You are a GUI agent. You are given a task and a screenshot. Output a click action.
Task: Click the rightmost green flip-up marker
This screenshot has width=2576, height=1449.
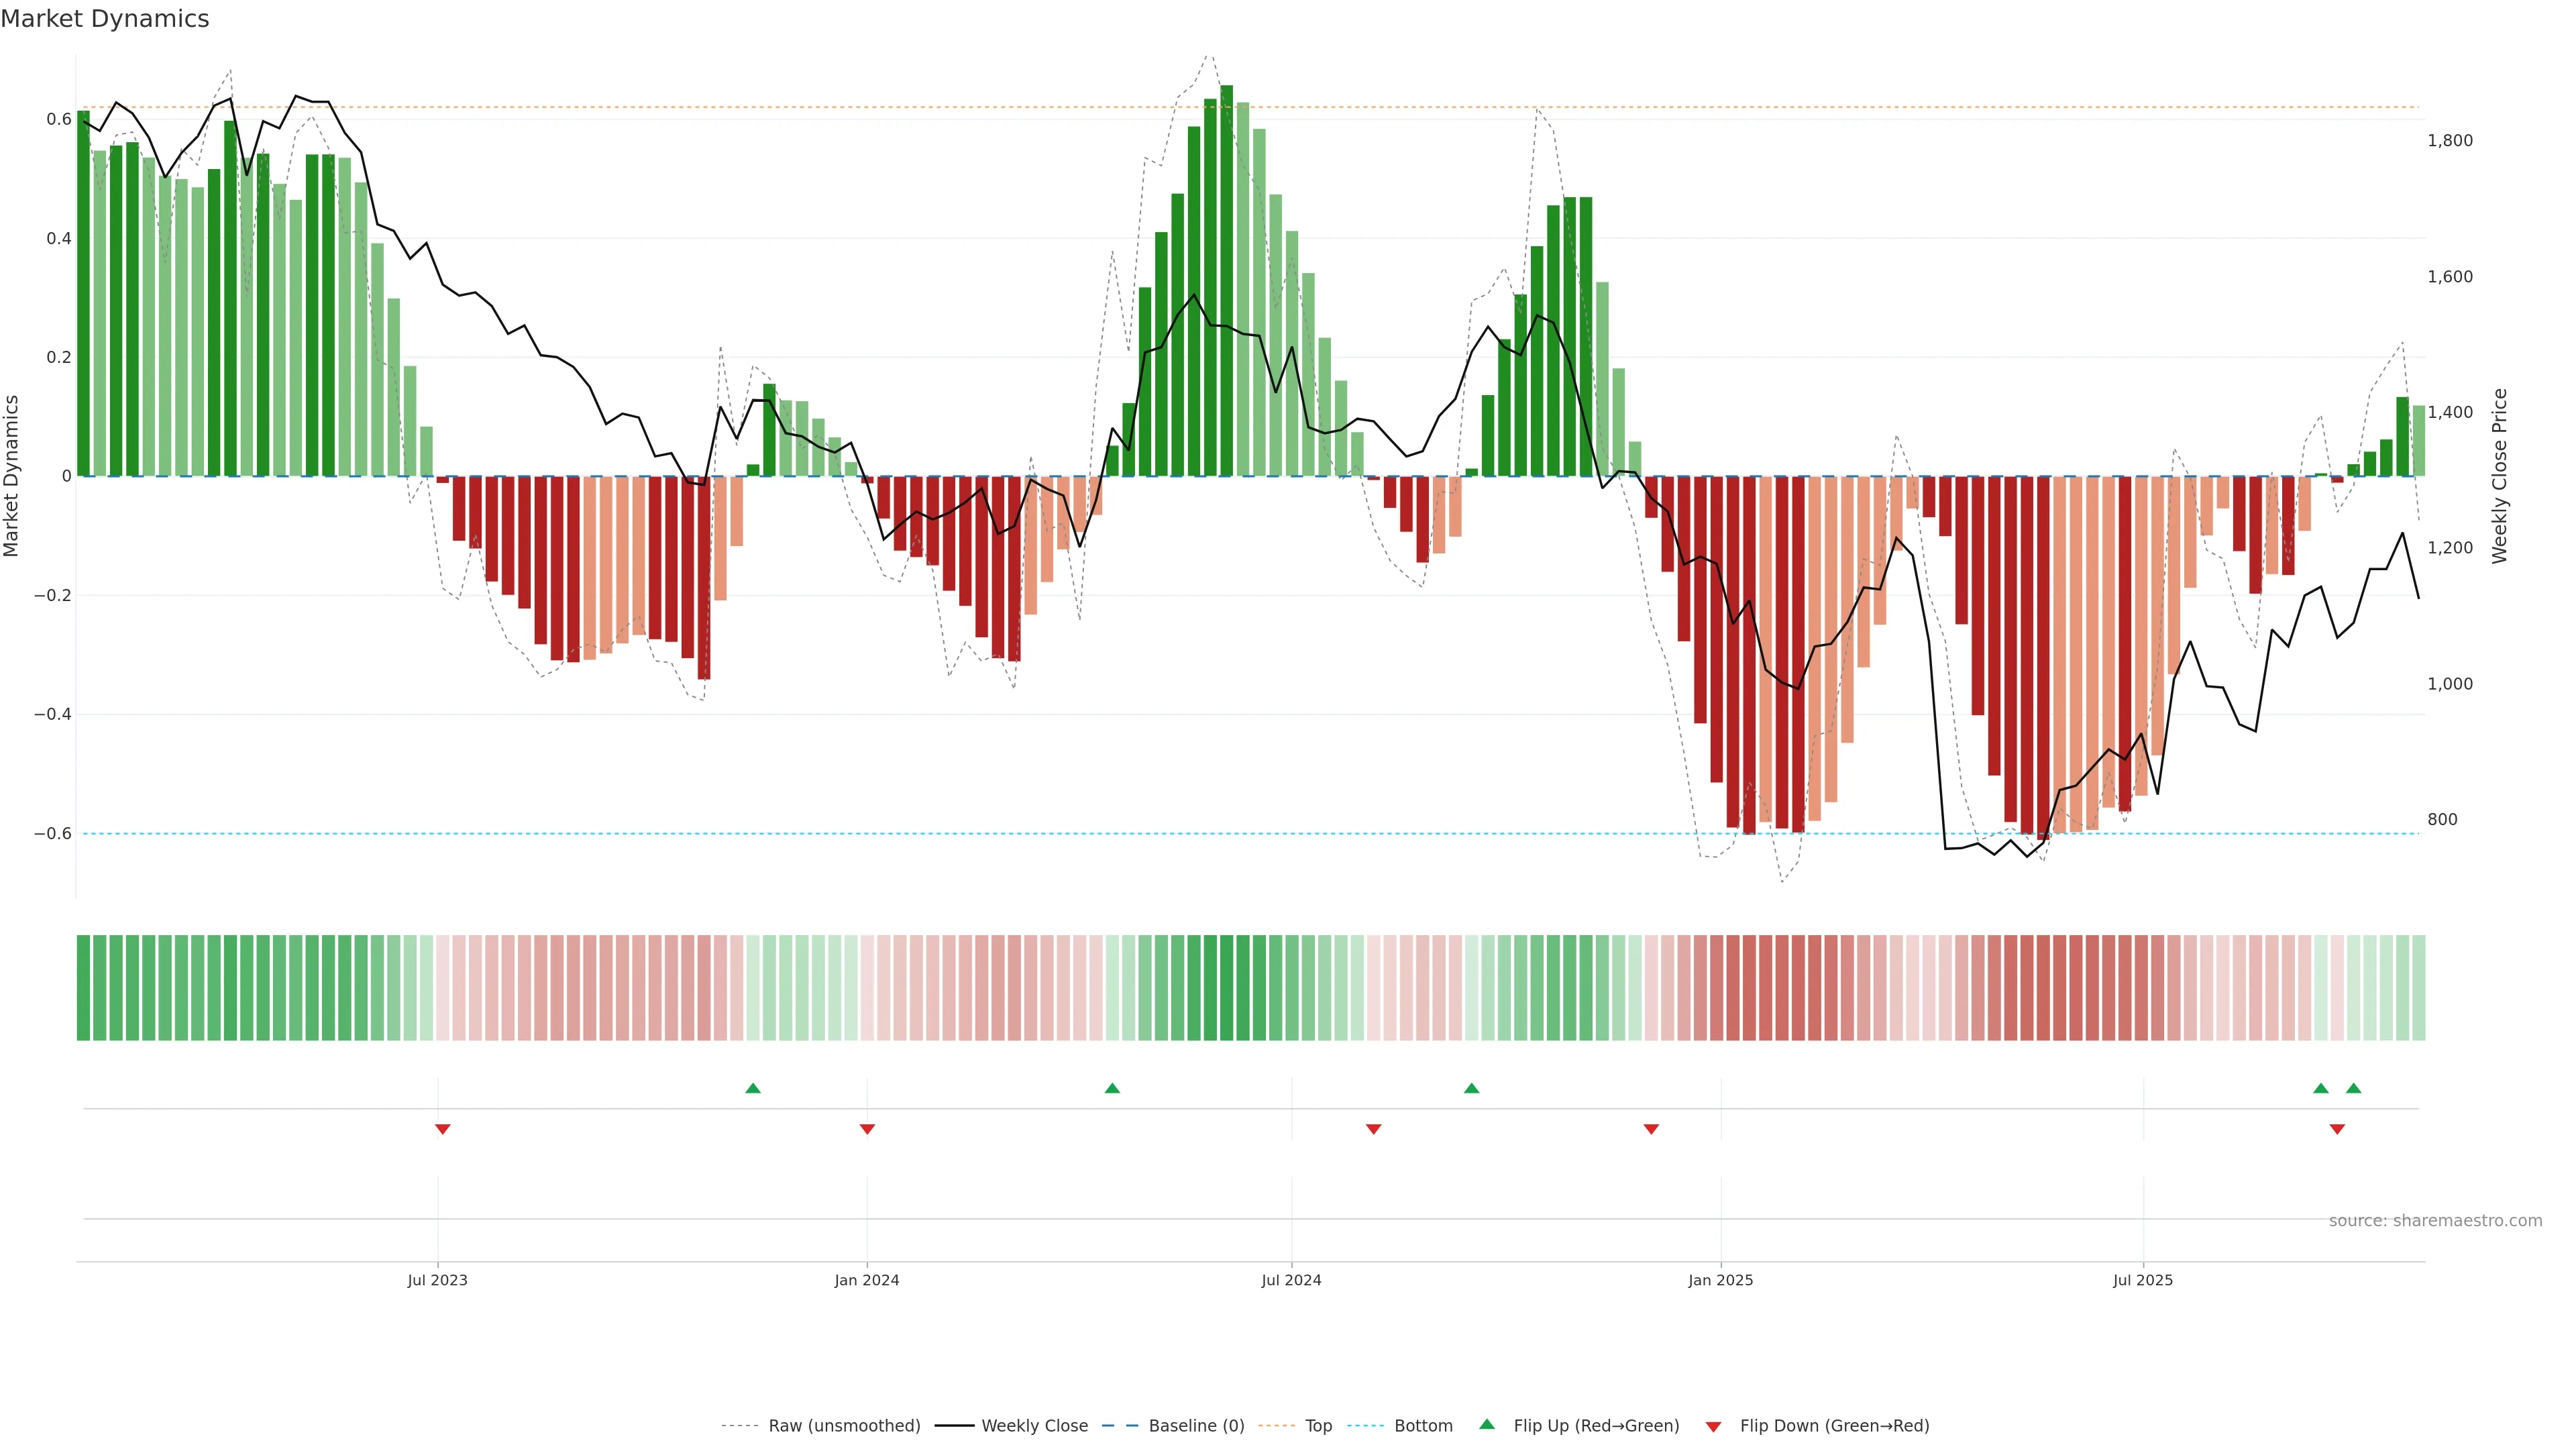(x=2353, y=1088)
